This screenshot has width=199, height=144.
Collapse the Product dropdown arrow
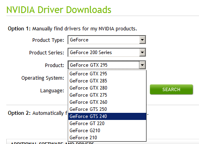point(142,65)
